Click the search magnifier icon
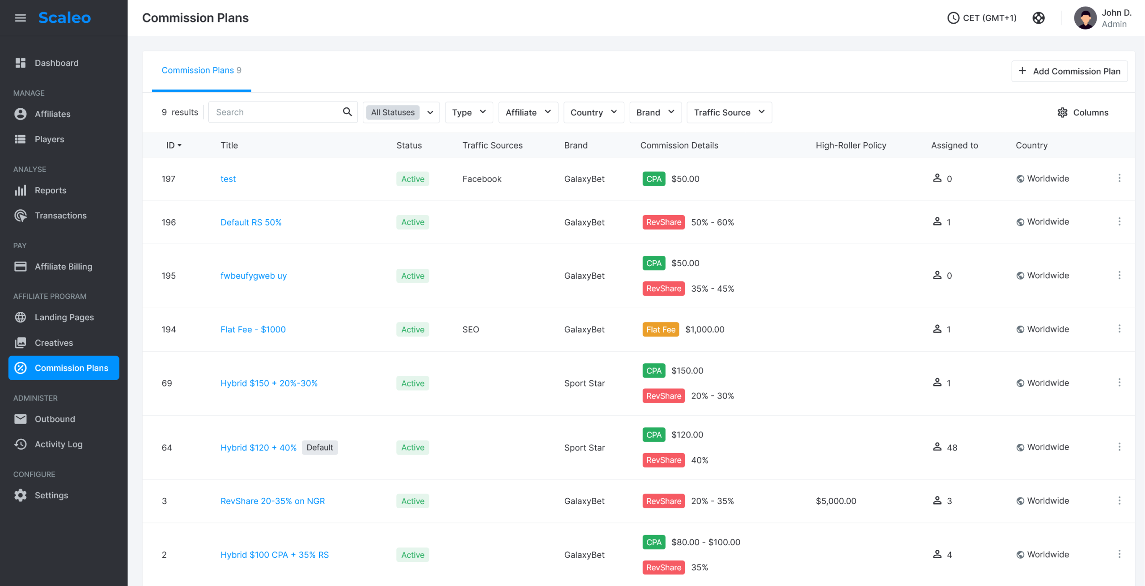Viewport: 1145px width, 586px height. 347,112
